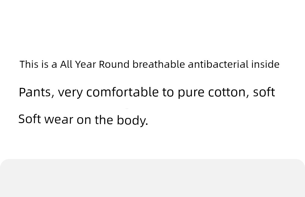The height and width of the screenshot is (197, 305).
Task: Click the word "wear" in third line
Action: click(x=59, y=120)
